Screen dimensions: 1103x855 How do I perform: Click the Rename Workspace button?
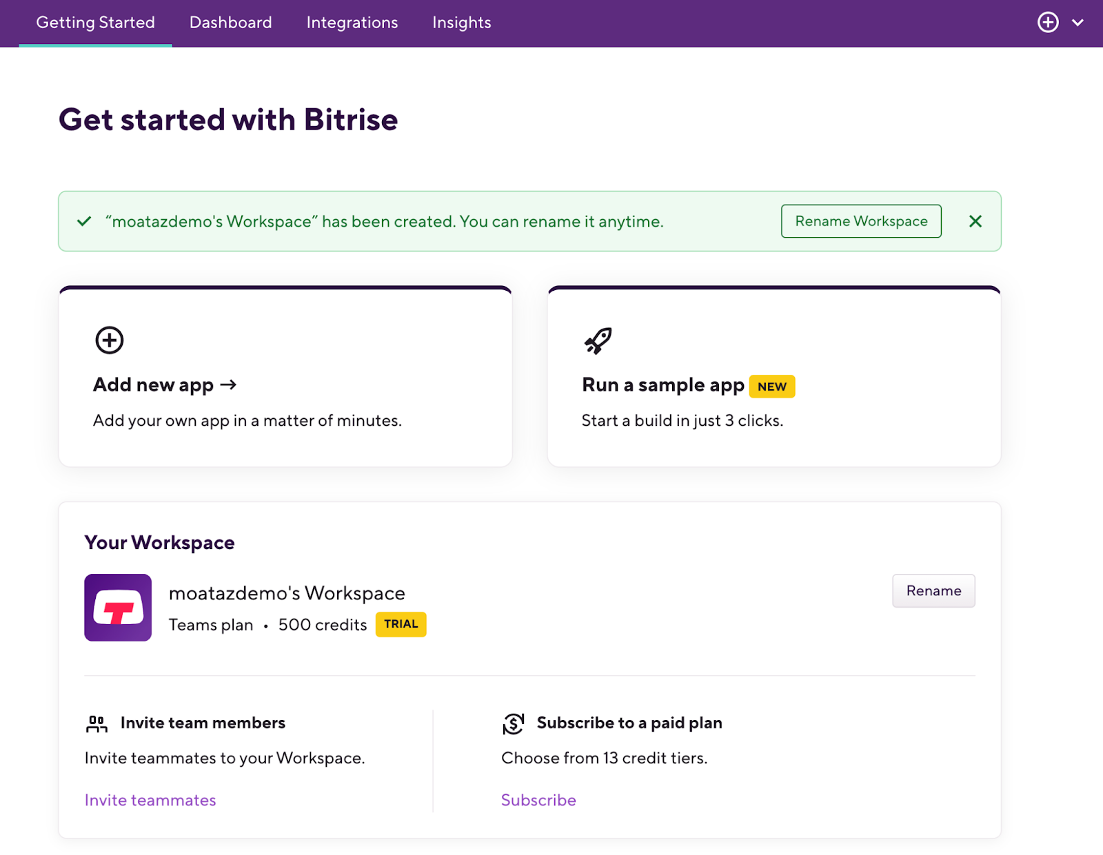coord(861,221)
